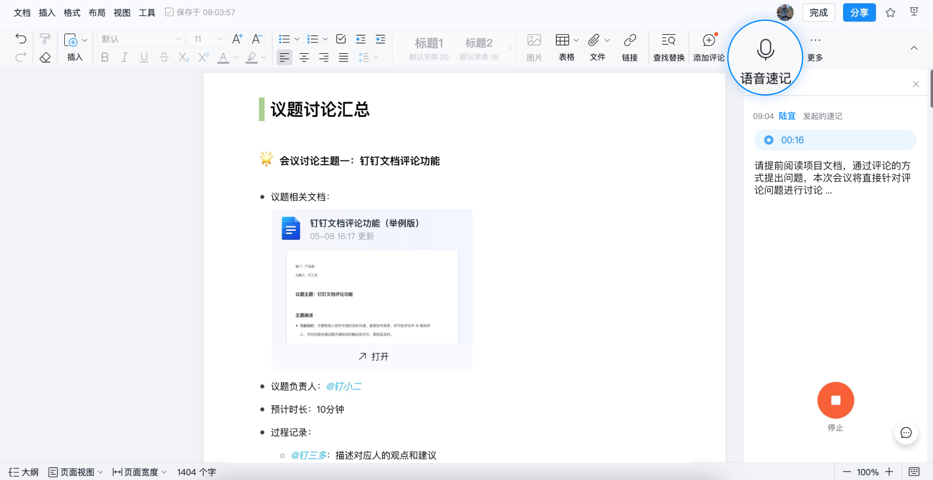Viewport: 933px width, 480px height.
Task: Toggle bold formatting on selected text
Action: point(105,58)
